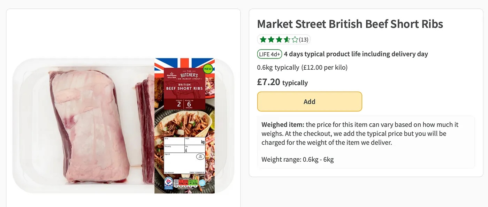Click the Add button
The width and height of the screenshot is (488, 207).
310,101
